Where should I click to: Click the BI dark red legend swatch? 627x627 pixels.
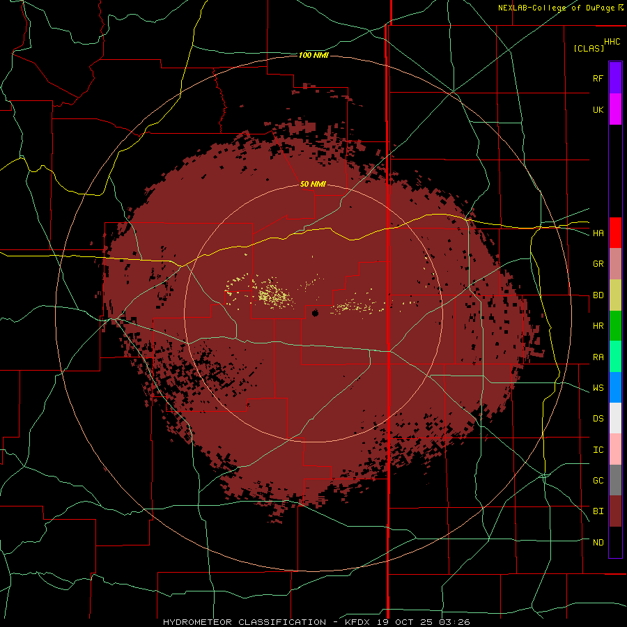(615, 511)
